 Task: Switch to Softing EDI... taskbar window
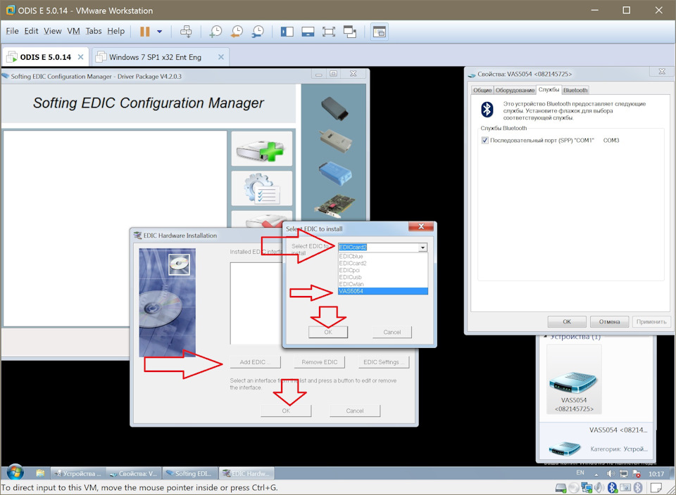189,473
